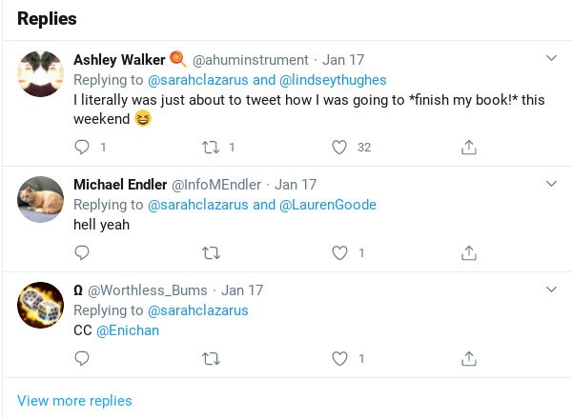Viewport: 572px width, 419px height.
Task: Open the @Enichan mention link
Action: 128,330
